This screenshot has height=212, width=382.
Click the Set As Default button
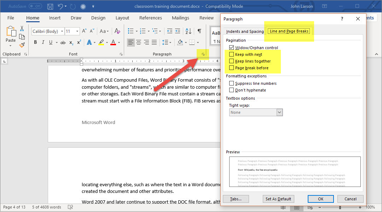(x=279, y=199)
